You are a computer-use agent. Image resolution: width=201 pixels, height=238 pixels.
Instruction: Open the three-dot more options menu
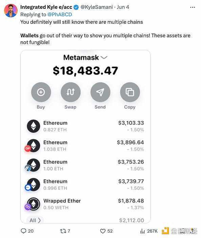[x=193, y=7]
